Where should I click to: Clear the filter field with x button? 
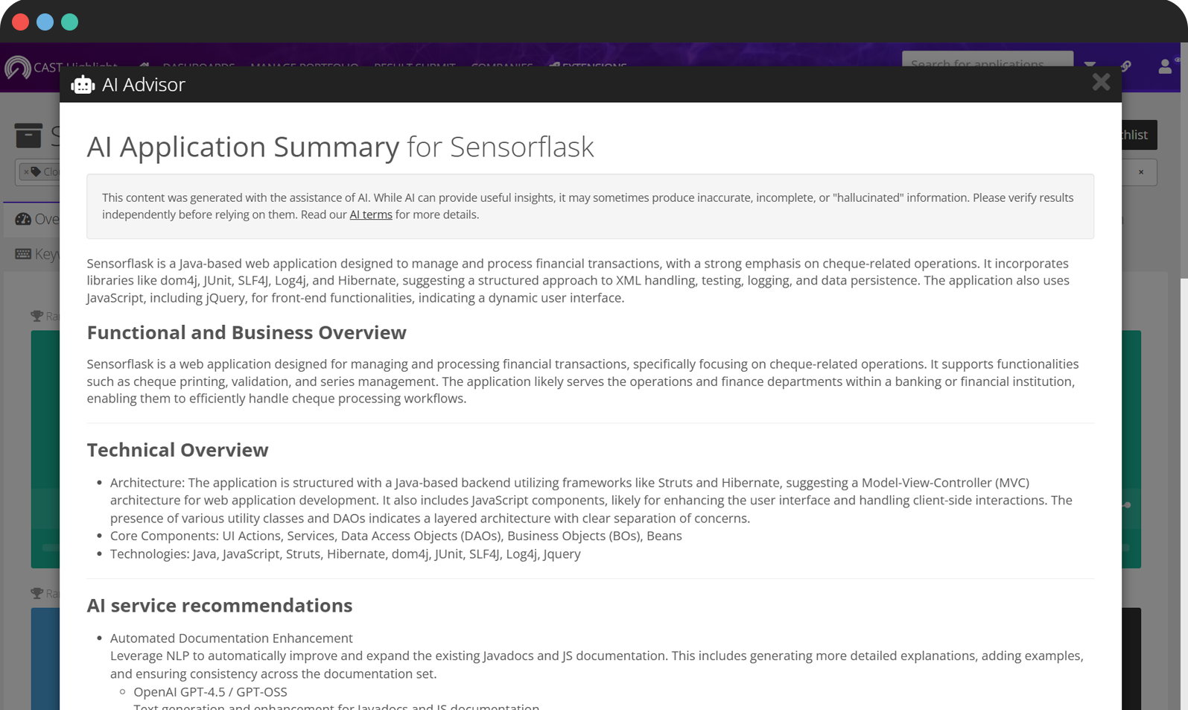coord(1140,172)
